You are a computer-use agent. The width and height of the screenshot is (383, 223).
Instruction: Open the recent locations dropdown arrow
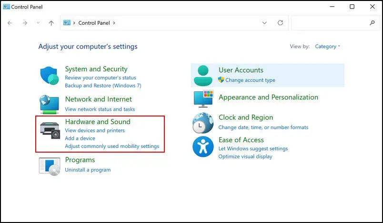point(38,23)
